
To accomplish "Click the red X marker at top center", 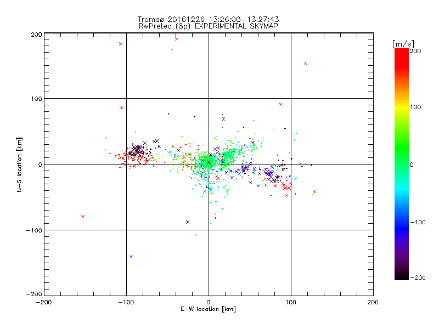I will click(177, 39).
